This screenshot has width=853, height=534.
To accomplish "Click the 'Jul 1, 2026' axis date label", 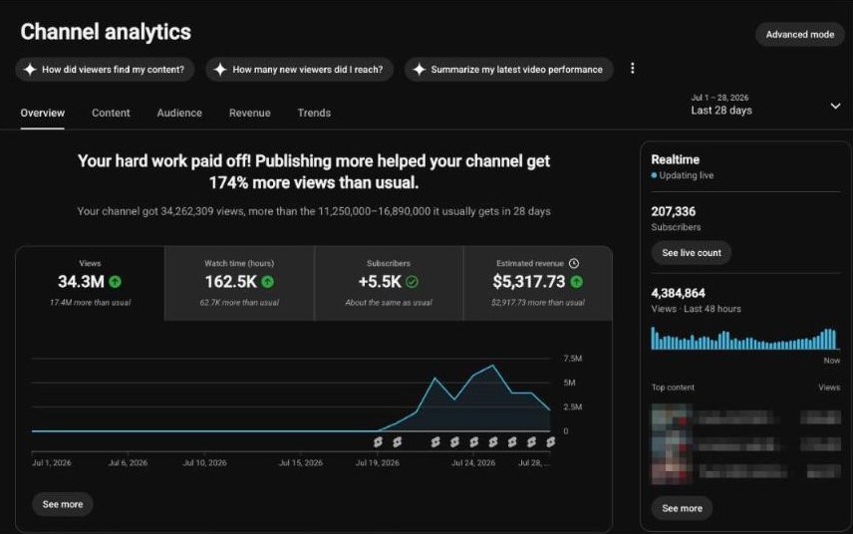I will coord(52,463).
